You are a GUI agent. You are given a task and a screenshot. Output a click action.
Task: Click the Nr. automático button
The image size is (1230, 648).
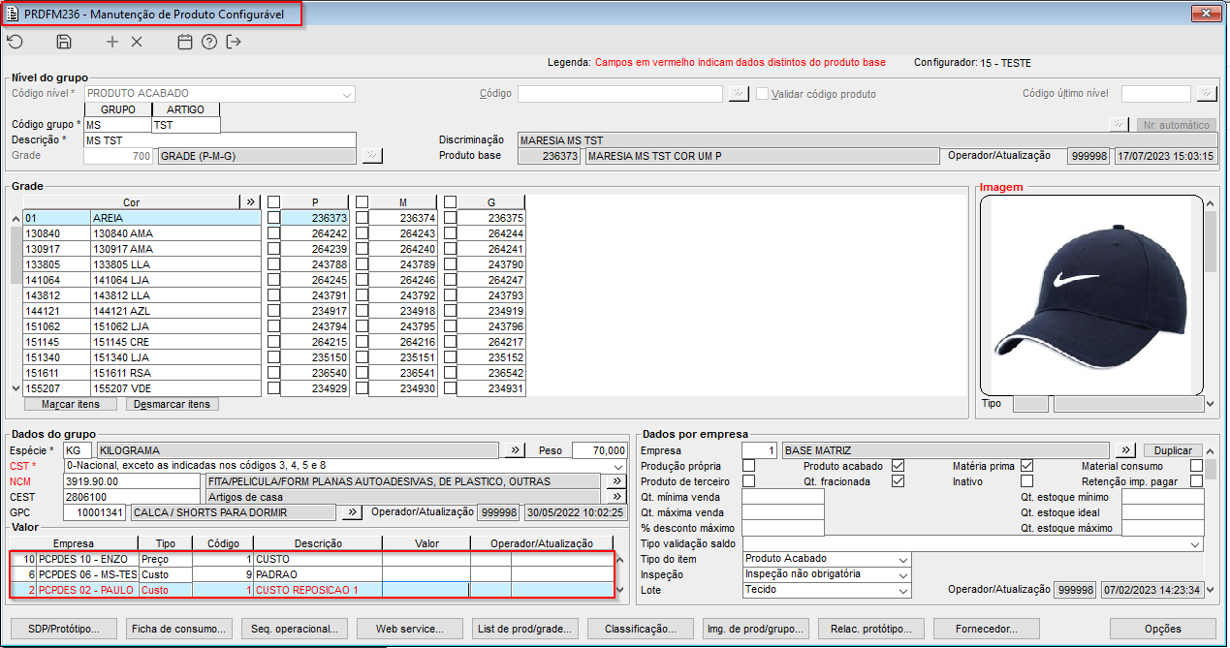1176,125
